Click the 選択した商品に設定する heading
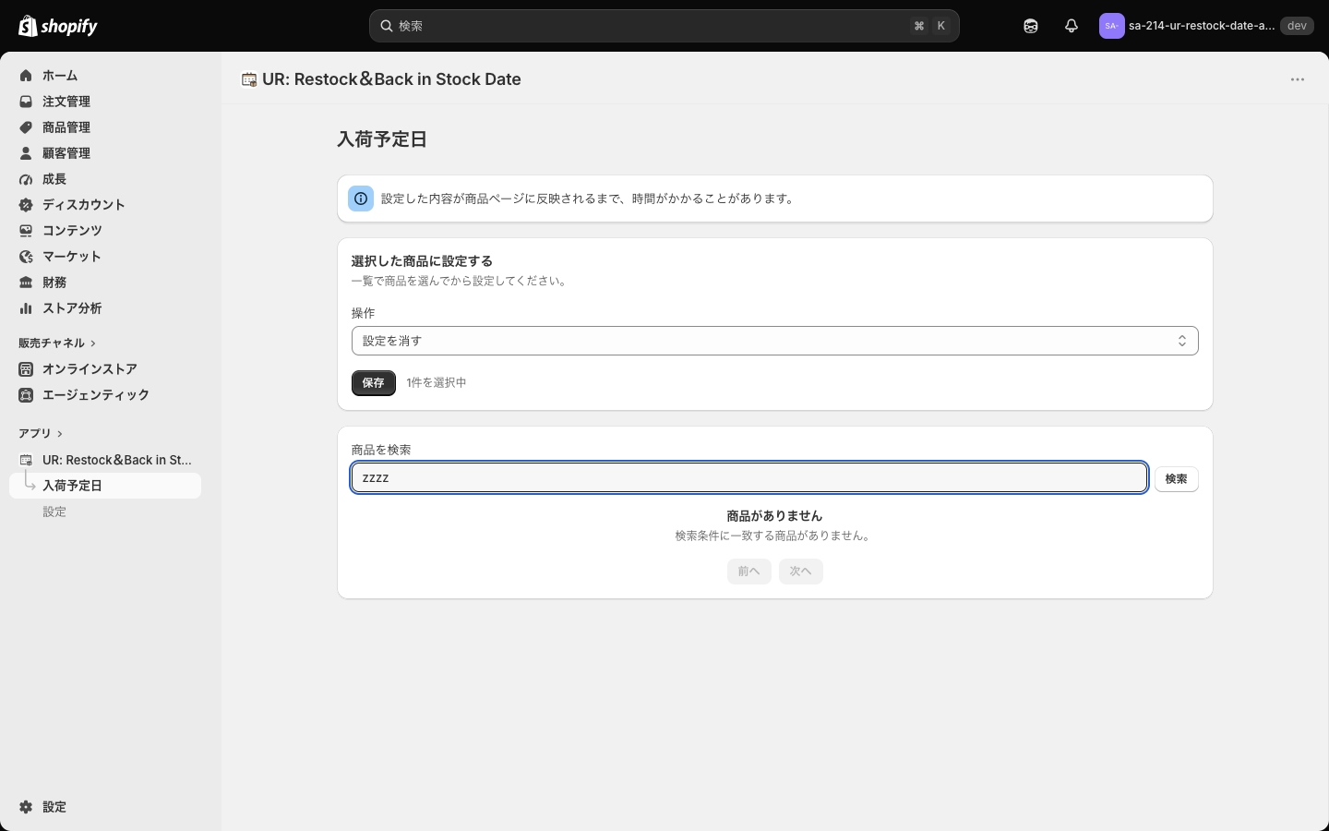 click(x=422, y=261)
